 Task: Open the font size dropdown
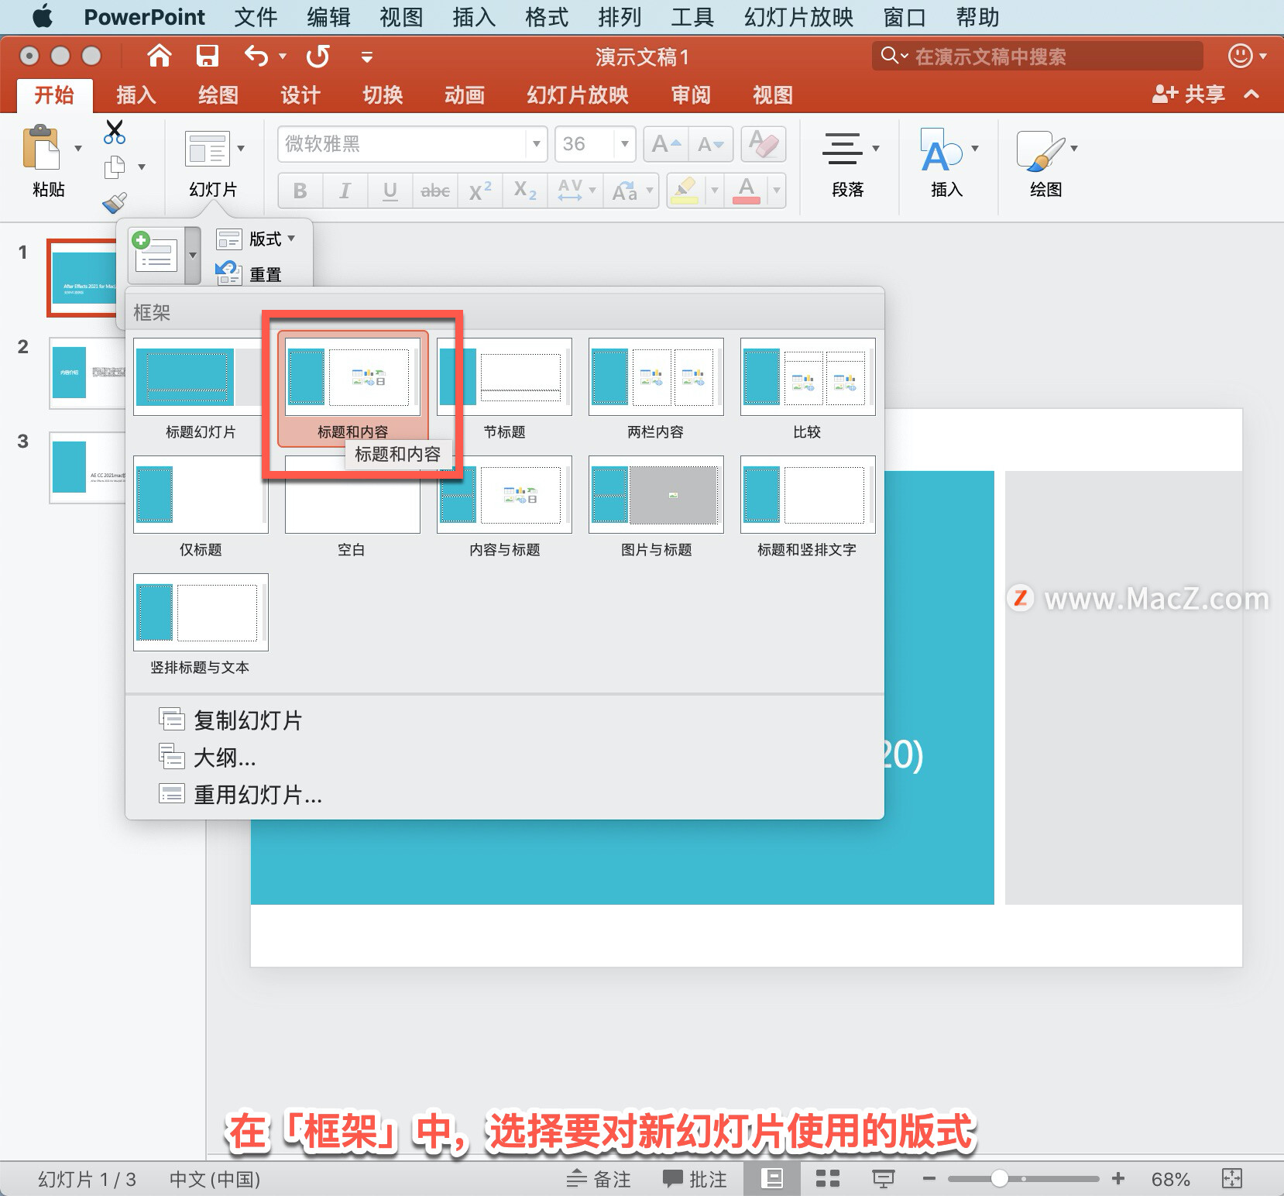pyautogui.click(x=624, y=144)
